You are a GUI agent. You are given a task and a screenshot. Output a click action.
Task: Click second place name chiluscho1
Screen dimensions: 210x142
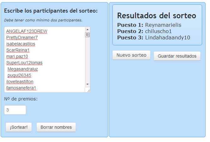158,31
